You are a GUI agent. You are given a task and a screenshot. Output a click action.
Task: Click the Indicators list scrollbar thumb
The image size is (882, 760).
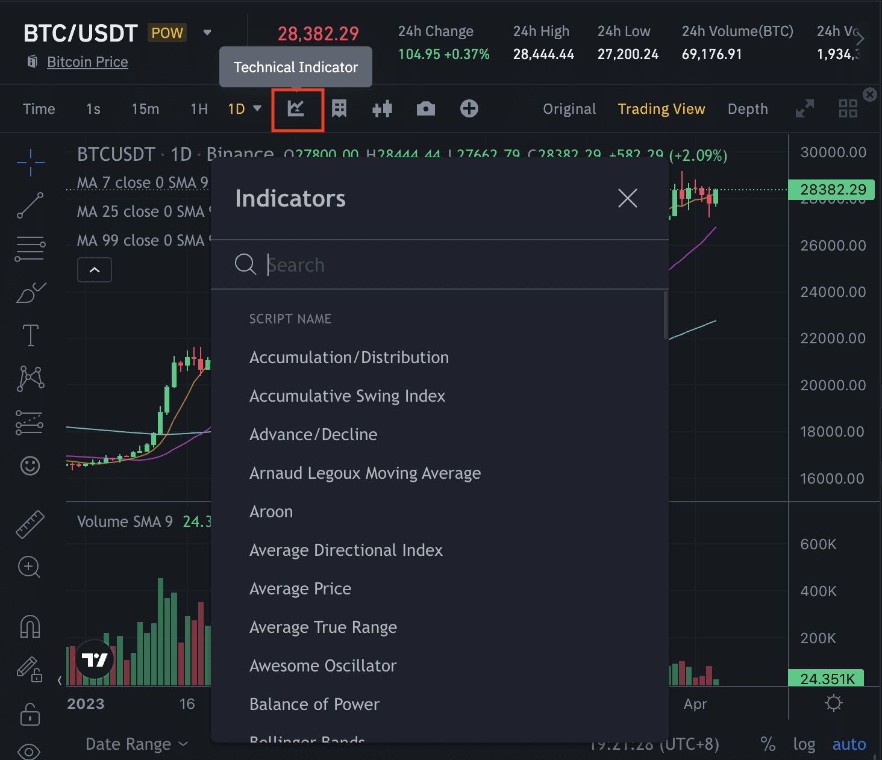click(666, 315)
